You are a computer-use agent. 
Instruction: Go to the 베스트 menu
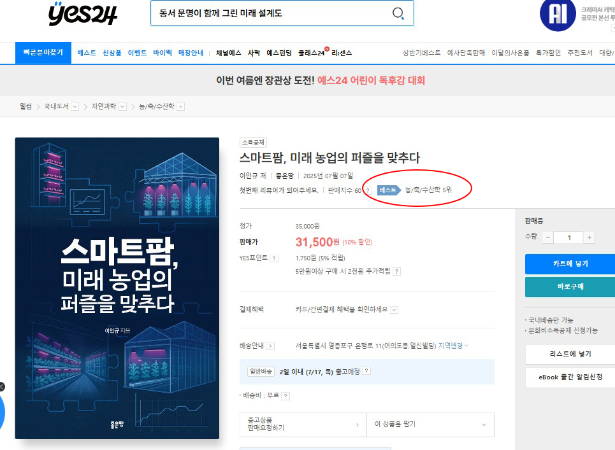pyautogui.click(x=87, y=53)
